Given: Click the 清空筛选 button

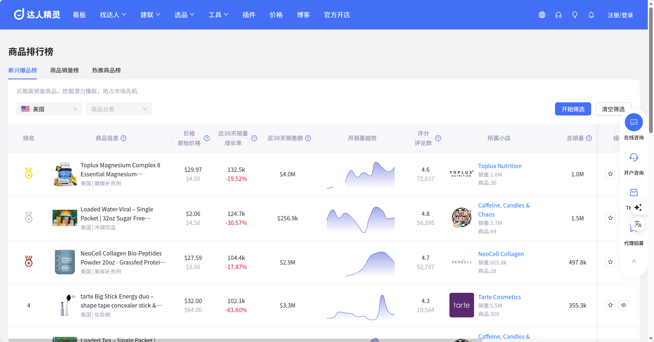Looking at the screenshot, I should (x=613, y=109).
